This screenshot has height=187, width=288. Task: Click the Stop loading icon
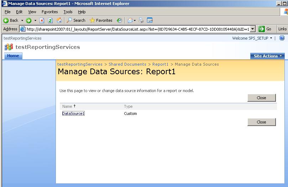click(x=42, y=20)
